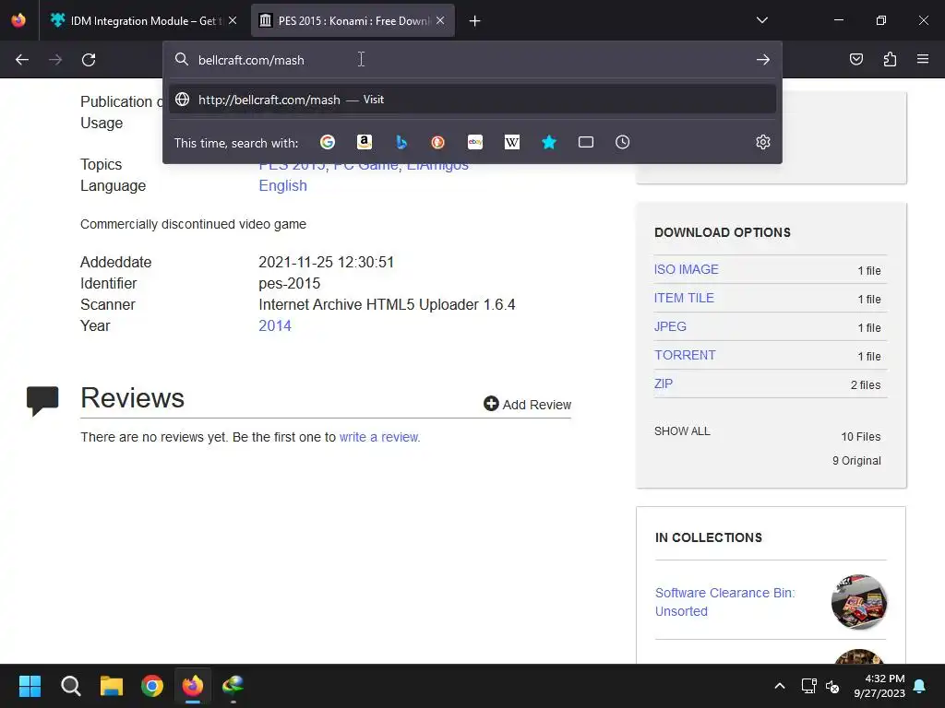Open Windows Start menu
945x708 pixels.
point(30,686)
